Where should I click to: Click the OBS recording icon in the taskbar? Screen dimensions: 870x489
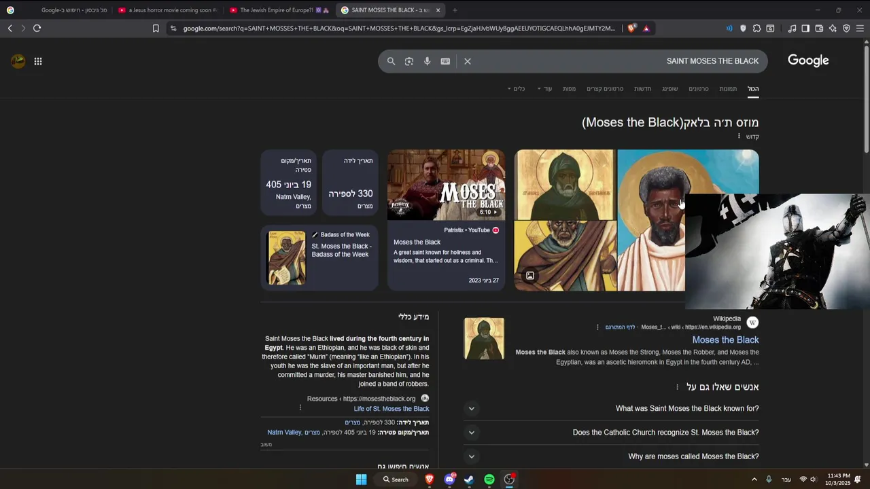coord(509,479)
